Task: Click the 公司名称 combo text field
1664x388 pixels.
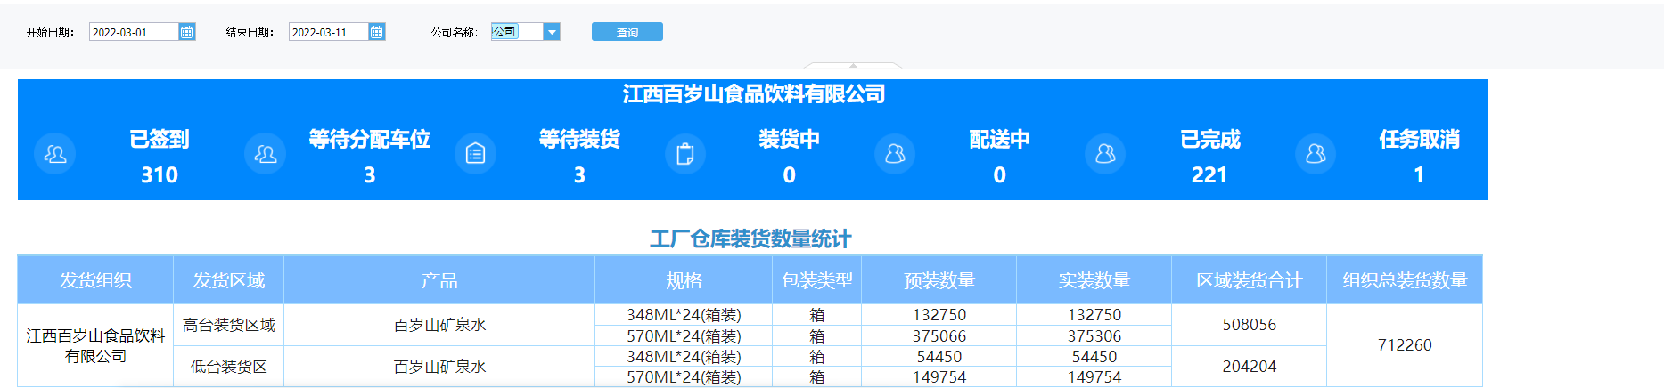Action: coord(517,32)
